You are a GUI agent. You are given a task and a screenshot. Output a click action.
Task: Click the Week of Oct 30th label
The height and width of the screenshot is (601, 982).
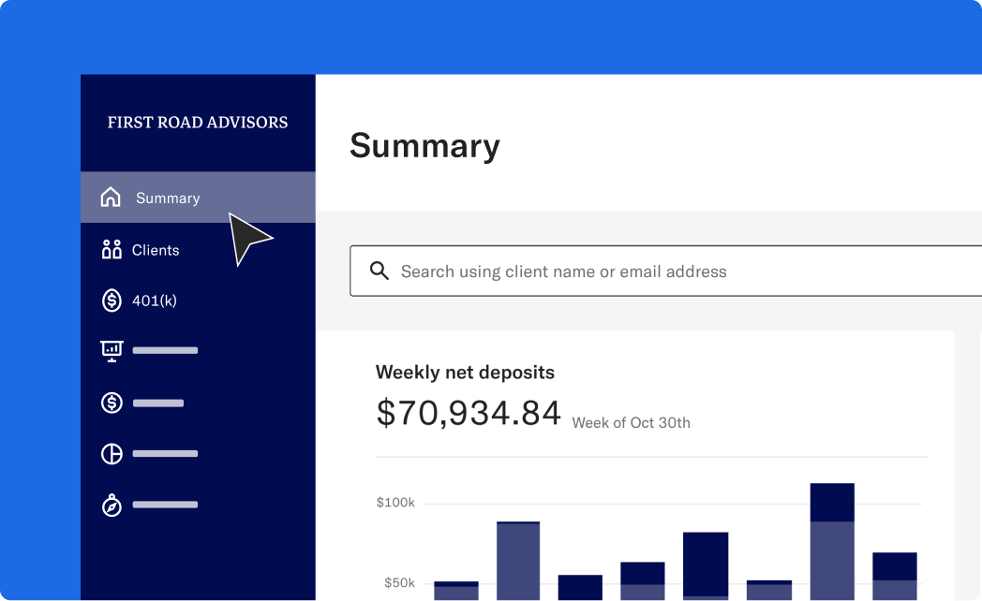(x=631, y=423)
